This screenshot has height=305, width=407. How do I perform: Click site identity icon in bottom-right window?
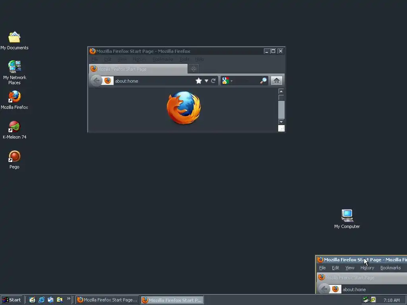click(x=335, y=289)
